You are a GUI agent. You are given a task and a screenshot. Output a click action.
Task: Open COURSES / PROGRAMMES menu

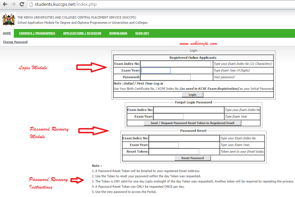37,33
